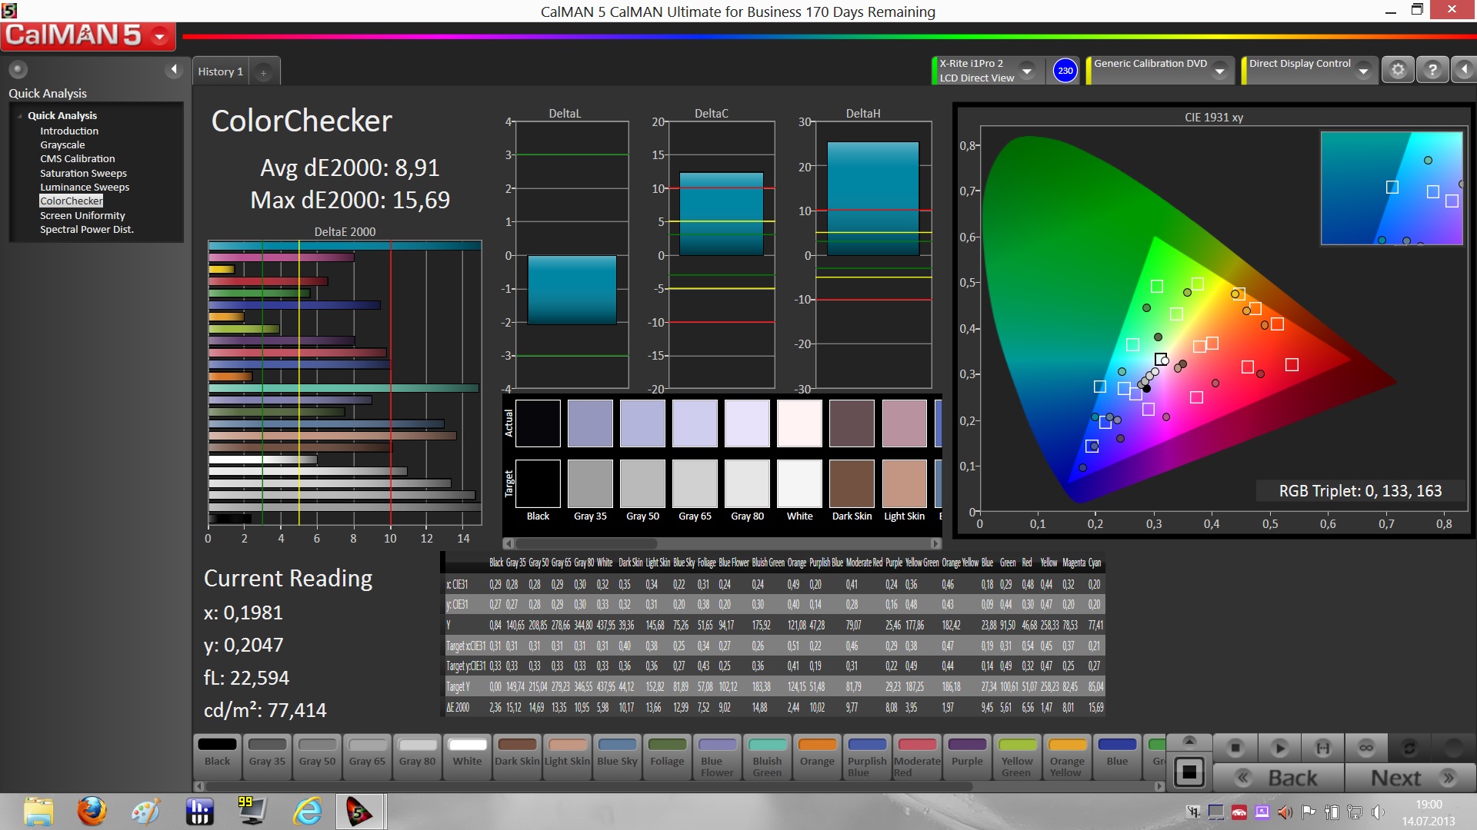1477x830 pixels.
Task: Open Firefox from the taskbar
Action: click(x=92, y=812)
